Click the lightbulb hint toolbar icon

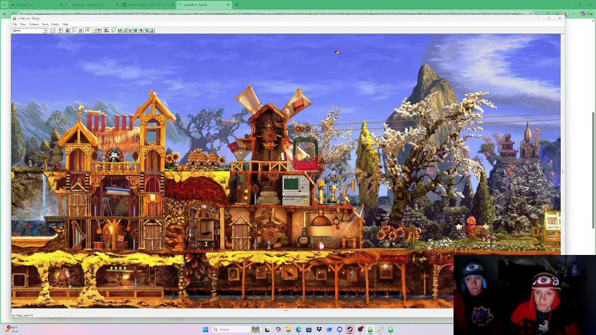point(60,30)
